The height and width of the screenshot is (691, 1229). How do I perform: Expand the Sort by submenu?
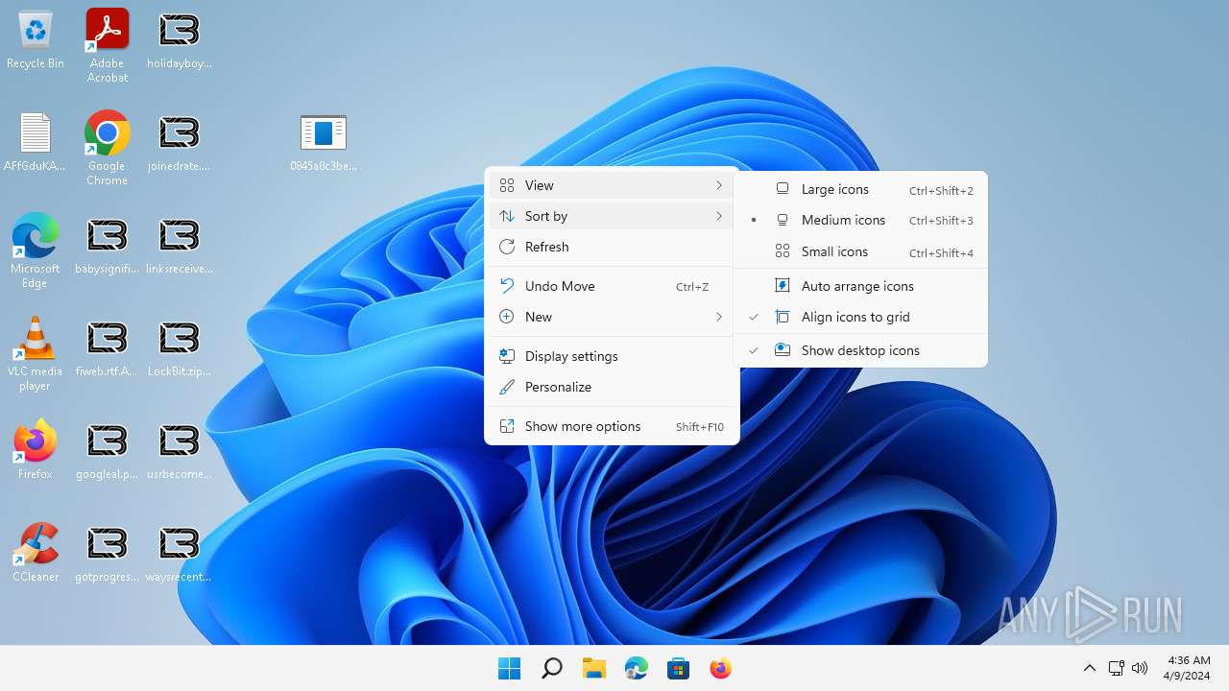(x=612, y=216)
